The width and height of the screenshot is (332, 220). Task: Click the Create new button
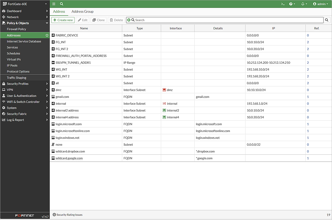click(63, 20)
